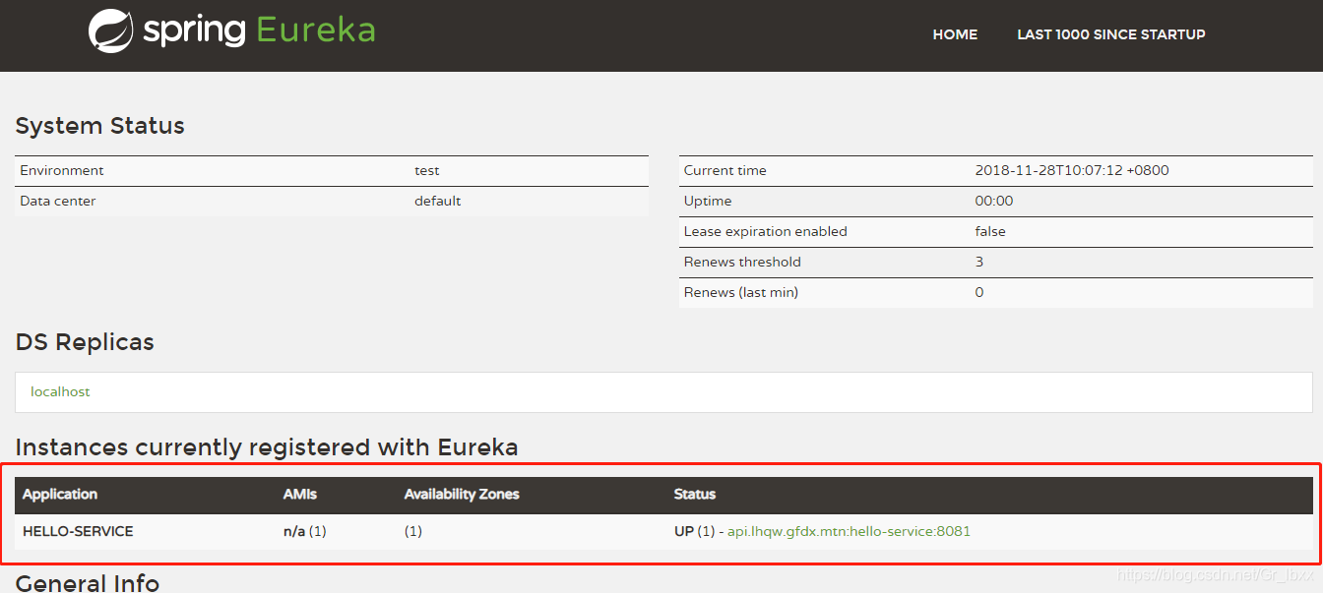Select the UP (1) status text
Screen dimensions: 1323x593
[x=695, y=531]
